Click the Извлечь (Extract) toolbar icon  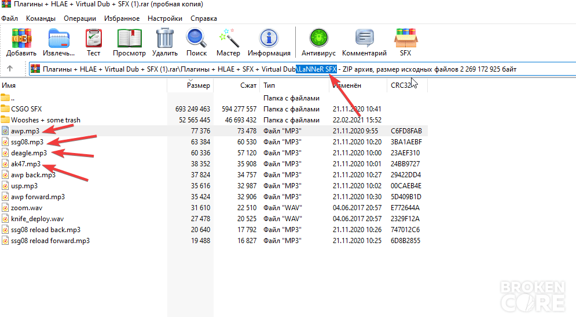pos(59,39)
